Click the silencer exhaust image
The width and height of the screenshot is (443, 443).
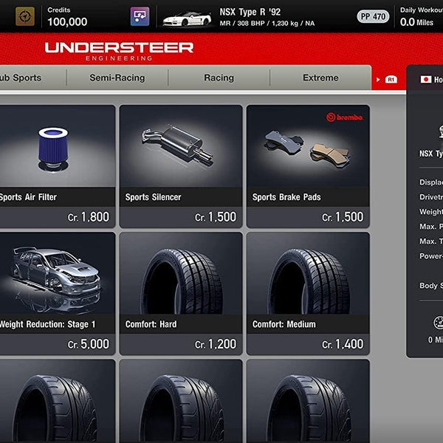(177, 146)
